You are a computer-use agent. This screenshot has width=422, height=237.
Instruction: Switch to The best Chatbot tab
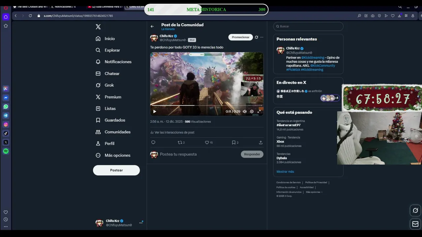pos(30,7)
